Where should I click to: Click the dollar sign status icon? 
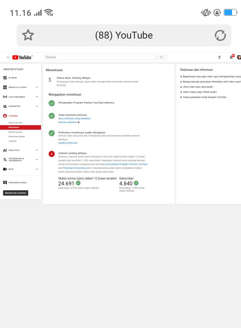pos(50,80)
